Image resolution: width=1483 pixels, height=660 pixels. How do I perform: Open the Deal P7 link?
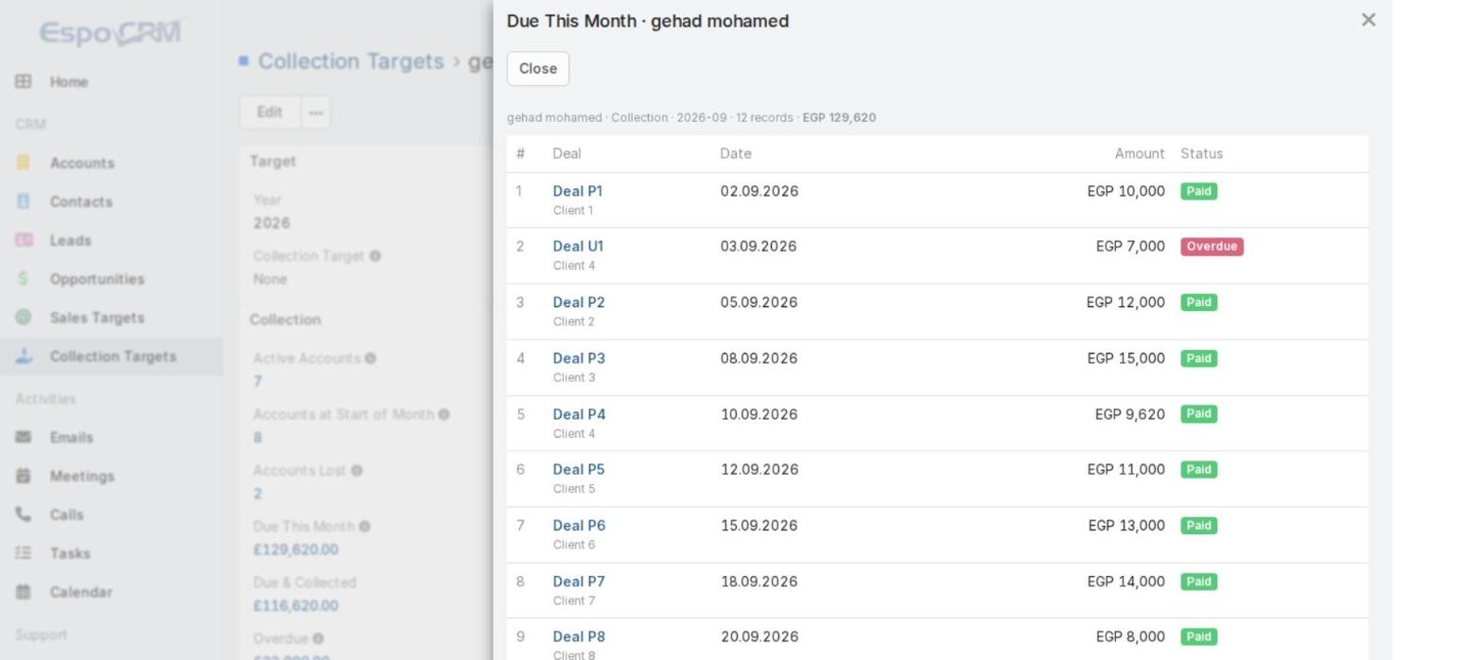(579, 582)
